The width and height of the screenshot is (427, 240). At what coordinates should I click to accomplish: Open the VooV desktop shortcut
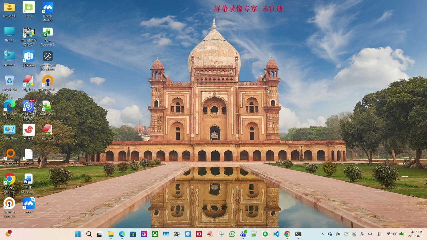[x=28, y=205]
